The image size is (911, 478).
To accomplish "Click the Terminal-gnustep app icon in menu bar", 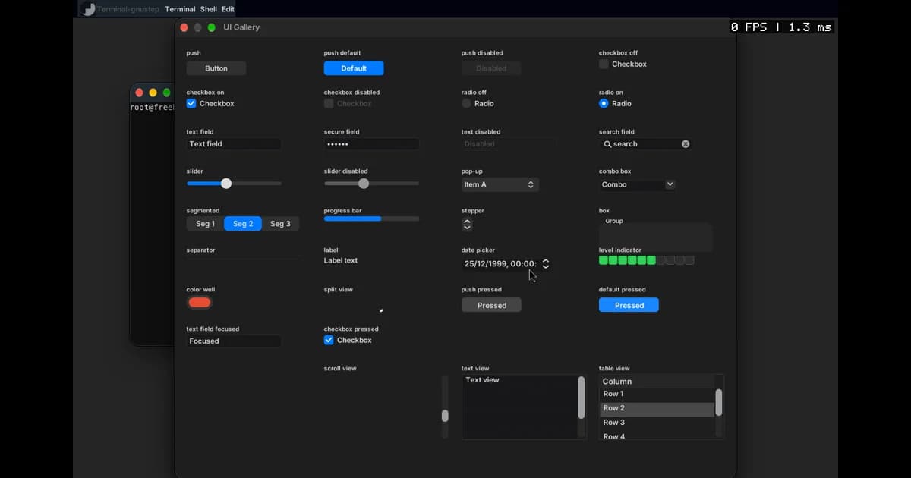I will [89, 9].
